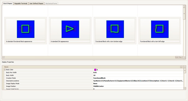Select the Image Display Mode property label
Viewport: 188px width, 101px height.
pyautogui.click(x=13, y=84)
